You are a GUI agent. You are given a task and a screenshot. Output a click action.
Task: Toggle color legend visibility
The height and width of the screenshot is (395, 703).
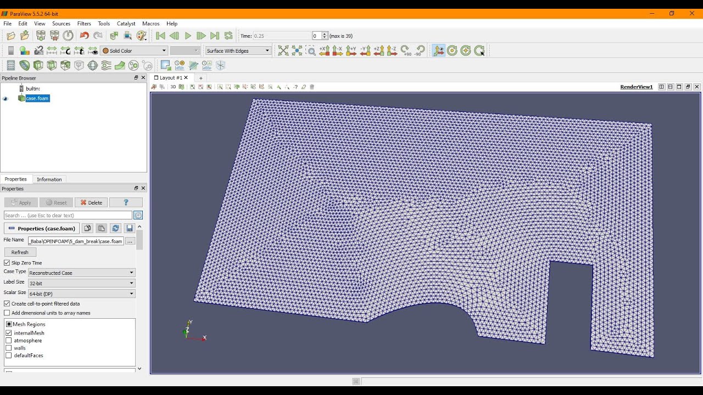click(11, 50)
